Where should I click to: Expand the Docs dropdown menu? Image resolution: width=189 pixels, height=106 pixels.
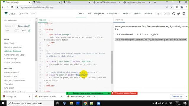[x=81, y=14]
